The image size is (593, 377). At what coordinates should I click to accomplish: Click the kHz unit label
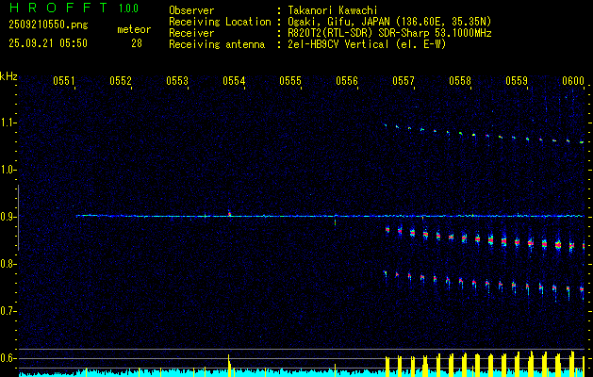8,76
